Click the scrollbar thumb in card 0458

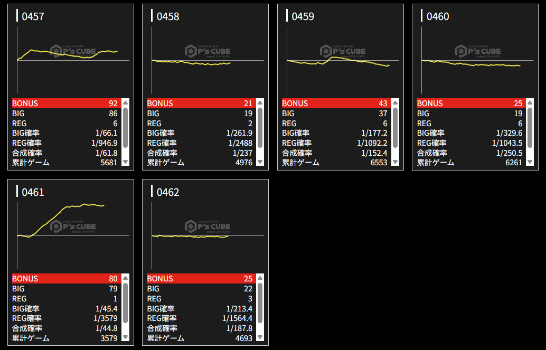tap(260, 128)
